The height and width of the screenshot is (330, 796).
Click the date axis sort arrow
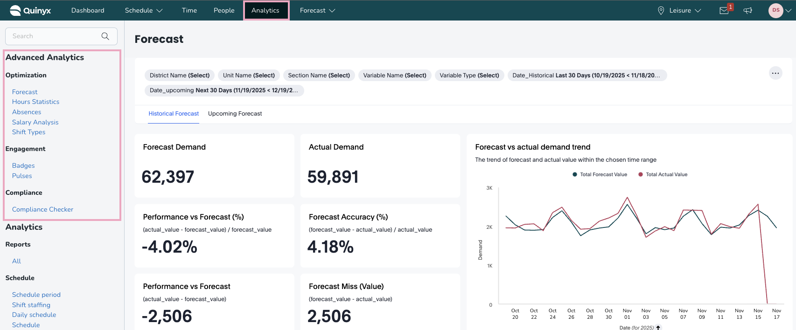tap(658, 328)
